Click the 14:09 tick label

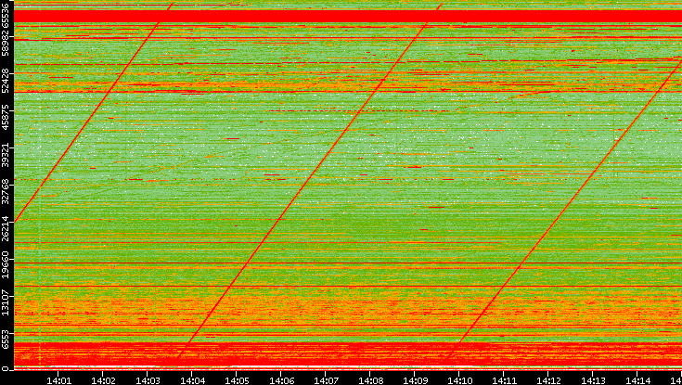415,381
